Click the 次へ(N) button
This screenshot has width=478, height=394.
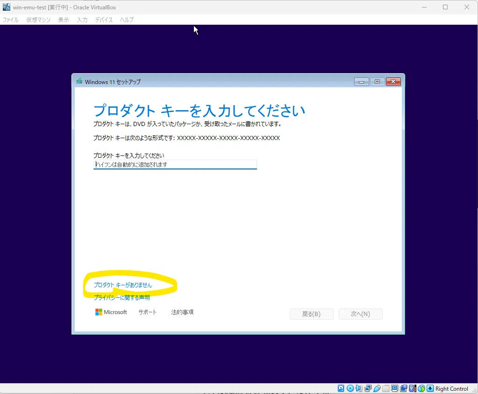[x=360, y=314]
